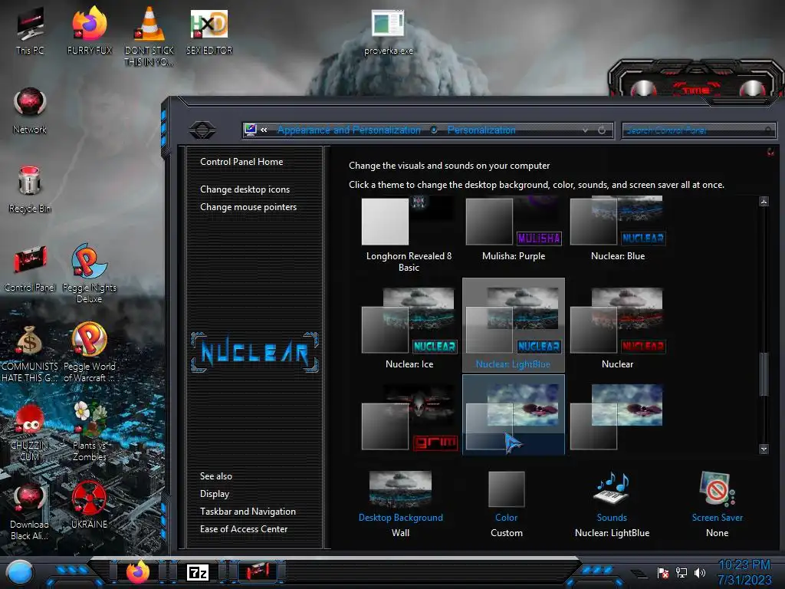Open Taskbar and Navigation link
The width and height of the screenshot is (785, 589).
coord(248,512)
